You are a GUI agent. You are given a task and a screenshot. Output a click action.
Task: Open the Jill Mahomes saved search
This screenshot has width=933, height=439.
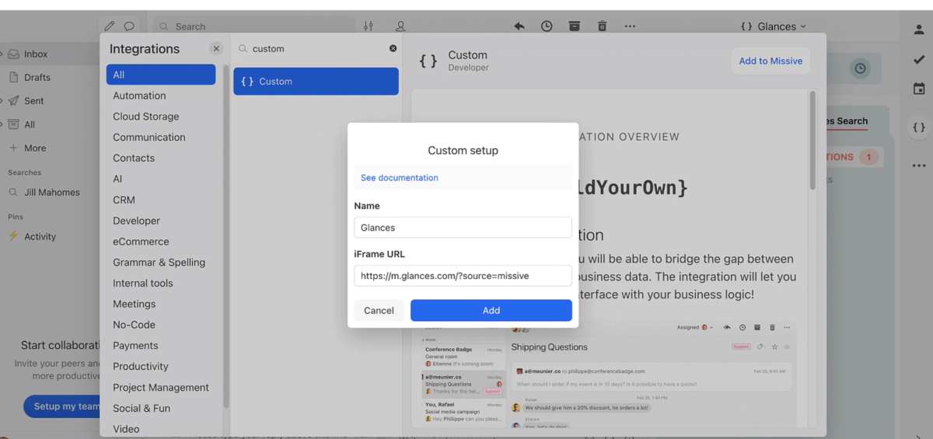pos(51,192)
